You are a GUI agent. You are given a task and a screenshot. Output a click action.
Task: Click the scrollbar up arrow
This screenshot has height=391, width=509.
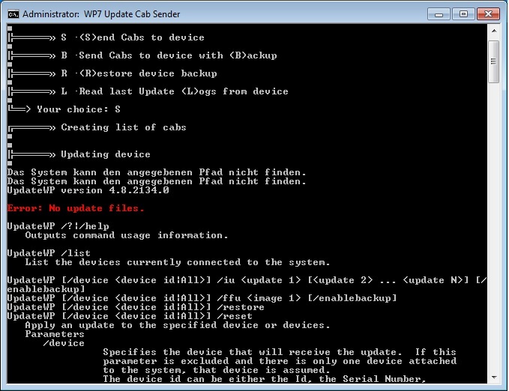tap(494, 31)
